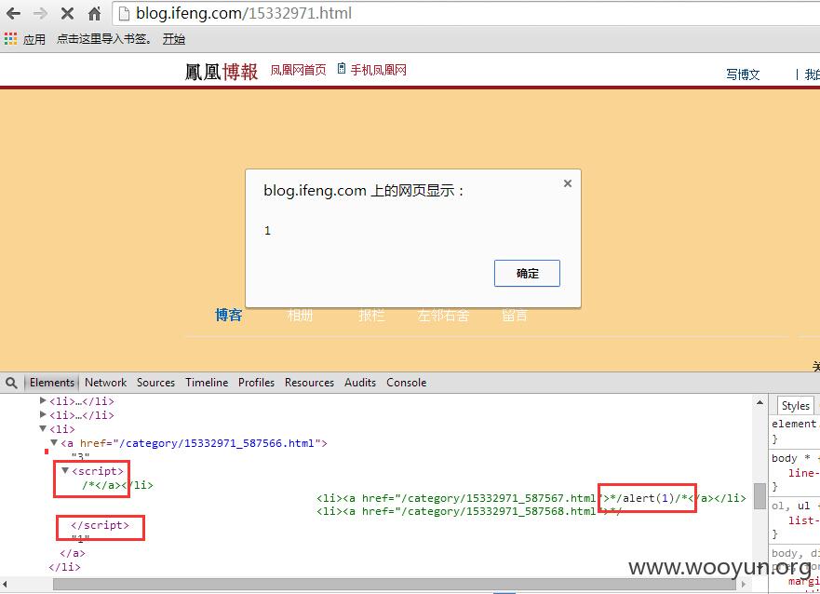Switch to the Audits DevTools tab
Viewport: 820px width, 594px height.
click(360, 383)
